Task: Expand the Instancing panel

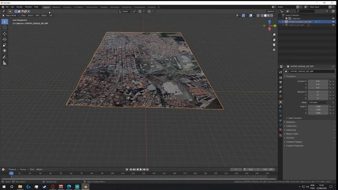Action: [291, 130]
